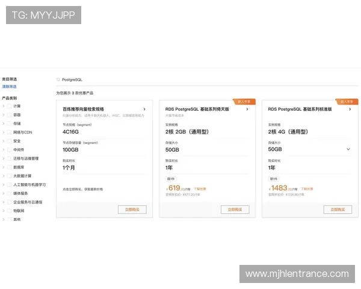Focus the PostgreSQL search input field
Image resolution: width=361 pixels, height=289 pixels.
207,79
